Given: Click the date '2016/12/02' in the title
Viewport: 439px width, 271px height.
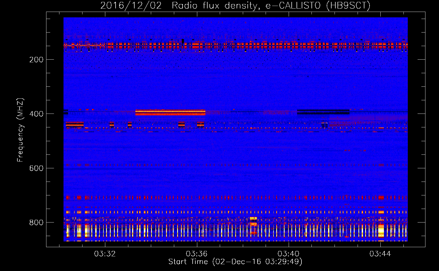Looking at the screenshot, I should tap(131, 5).
